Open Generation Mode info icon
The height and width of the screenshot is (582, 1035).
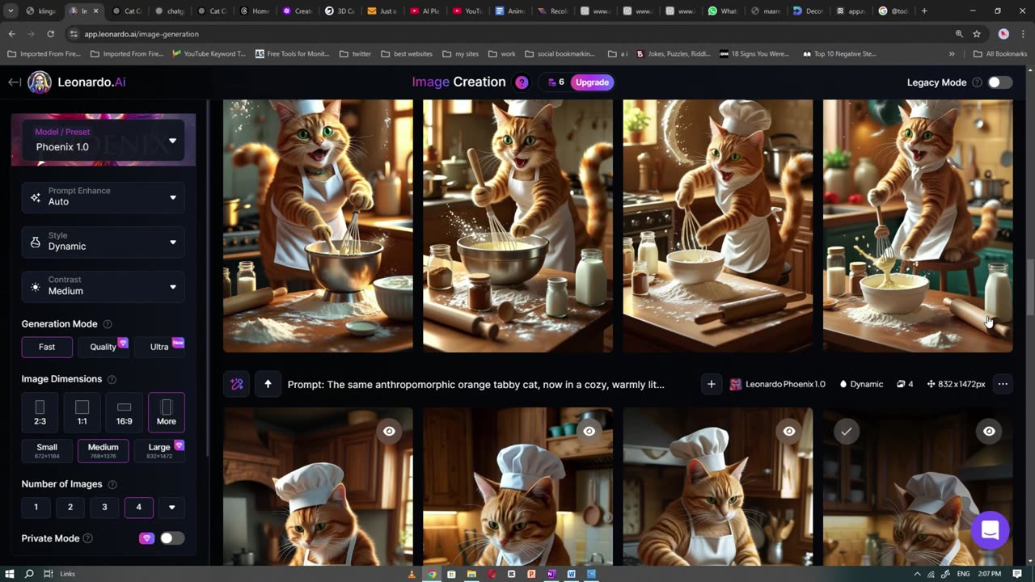coord(108,324)
